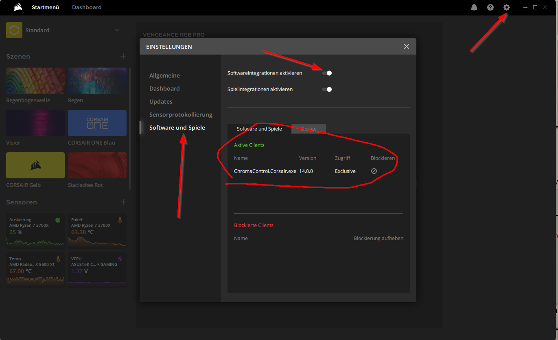Click the CPU chip icon on Auslastung
The width and height of the screenshot is (558, 340).
[x=58, y=220]
